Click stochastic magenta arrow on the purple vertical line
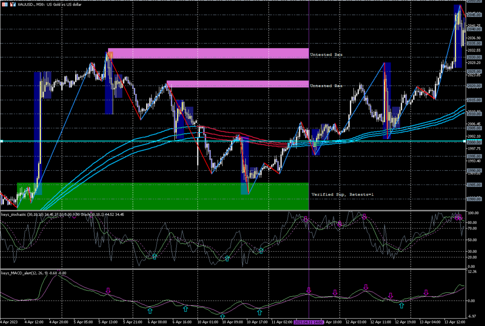Viewport: 485px width, 326px height. tap(306, 219)
